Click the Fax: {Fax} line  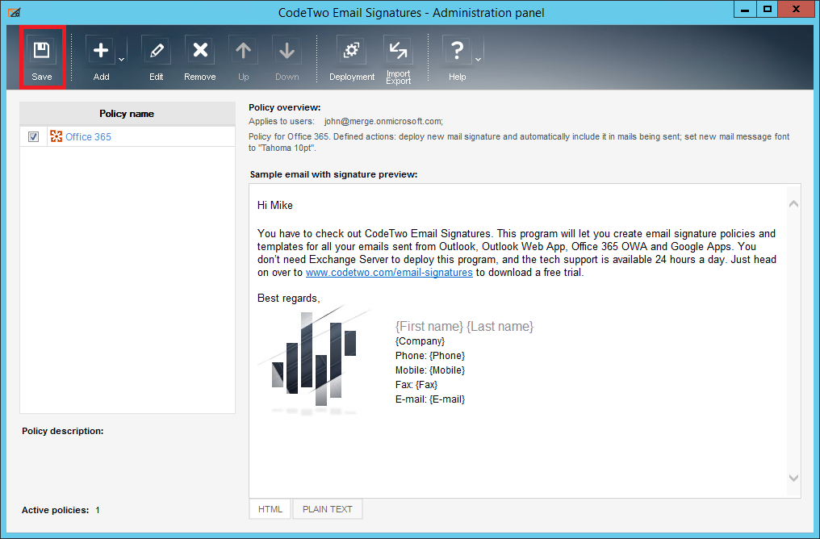point(416,385)
